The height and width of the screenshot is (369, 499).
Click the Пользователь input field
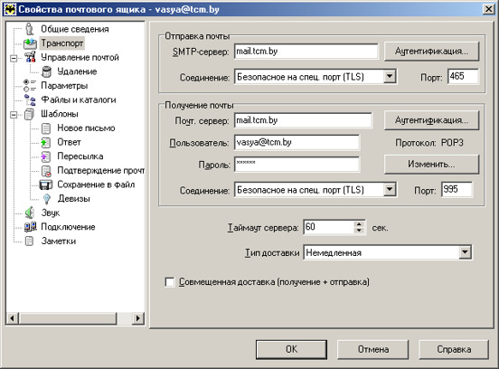(x=297, y=142)
